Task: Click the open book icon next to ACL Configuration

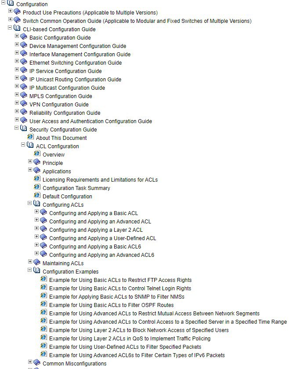Action: [30, 145]
